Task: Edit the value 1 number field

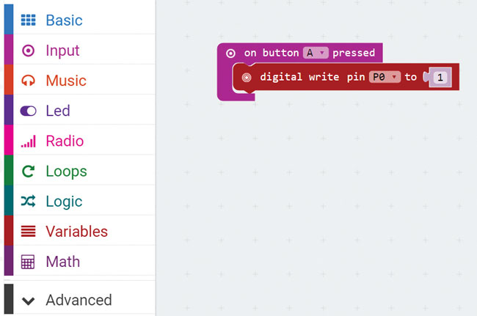Action: [440, 78]
